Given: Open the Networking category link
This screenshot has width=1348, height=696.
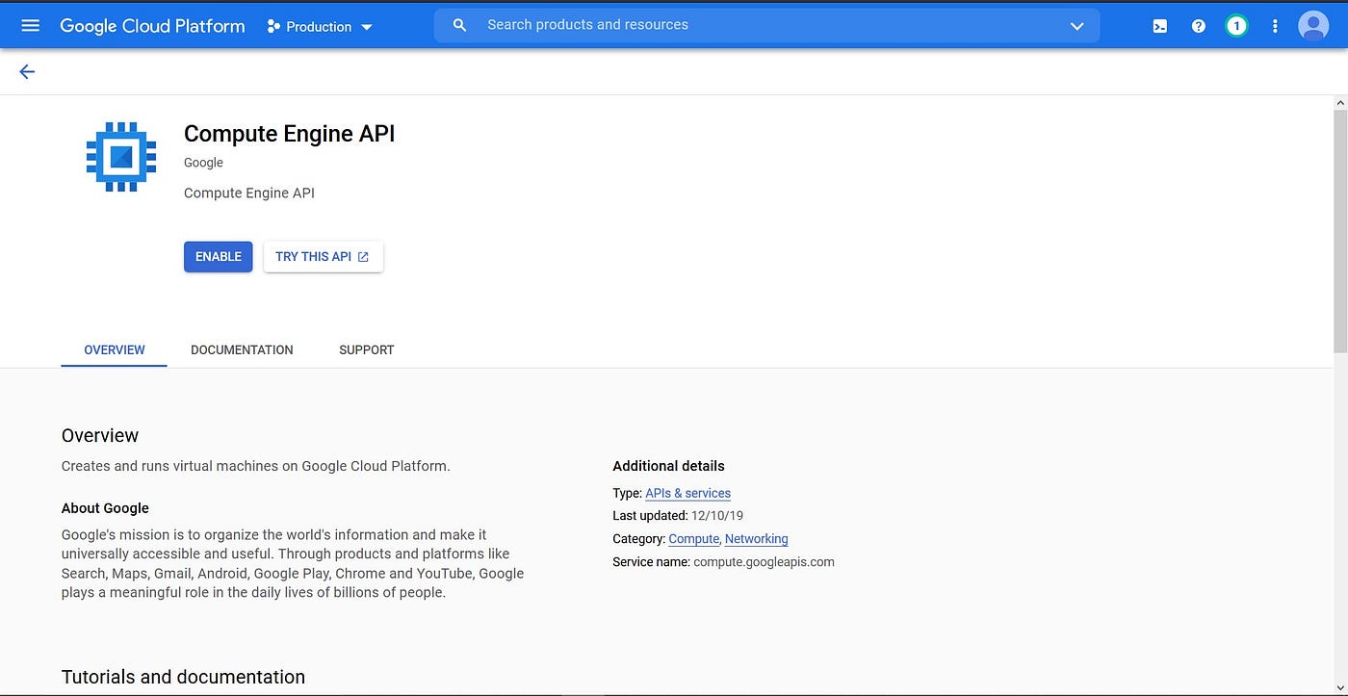Looking at the screenshot, I should [757, 539].
